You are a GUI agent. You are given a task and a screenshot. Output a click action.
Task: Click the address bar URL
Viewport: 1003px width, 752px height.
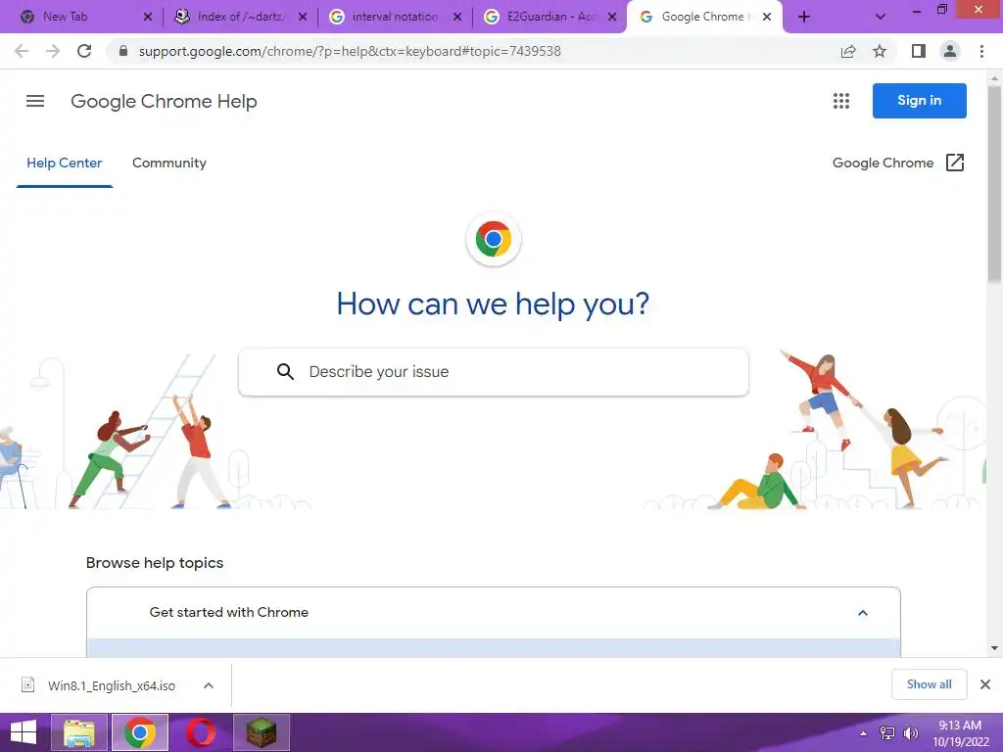350,51
